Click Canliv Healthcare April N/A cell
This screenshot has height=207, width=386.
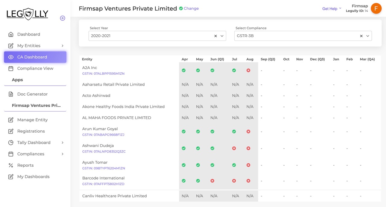click(x=185, y=196)
